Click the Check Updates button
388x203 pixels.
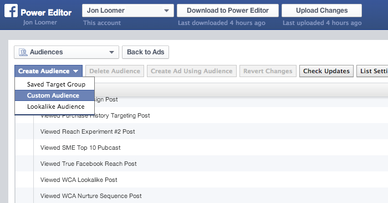[x=326, y=71]
